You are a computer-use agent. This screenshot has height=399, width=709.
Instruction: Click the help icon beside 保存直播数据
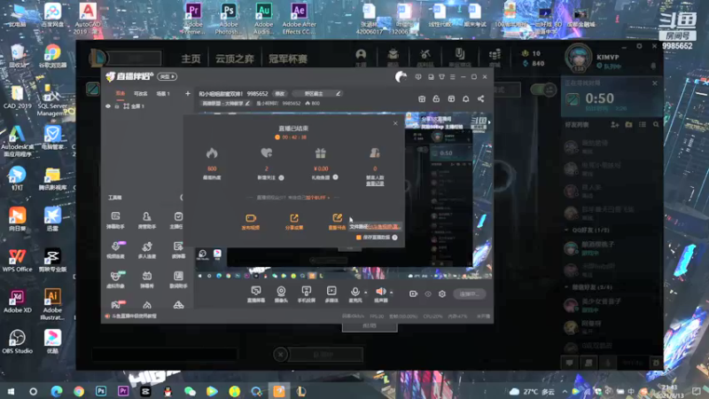point(394,237)
